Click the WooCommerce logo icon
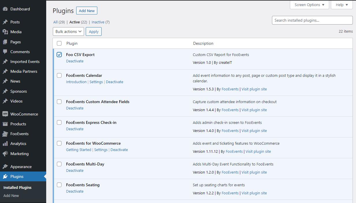The image size is (356, 203). click(5, 114)
